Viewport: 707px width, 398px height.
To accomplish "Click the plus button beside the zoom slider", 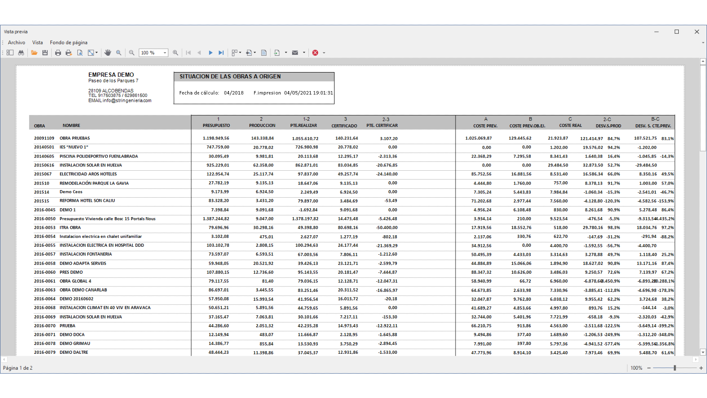I will click(x=701, y=368).
